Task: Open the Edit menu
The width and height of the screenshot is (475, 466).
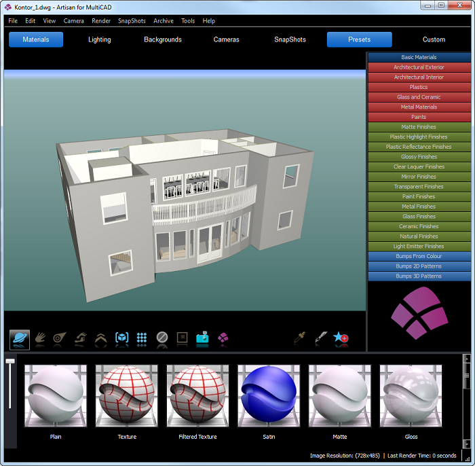Action: 31,21
